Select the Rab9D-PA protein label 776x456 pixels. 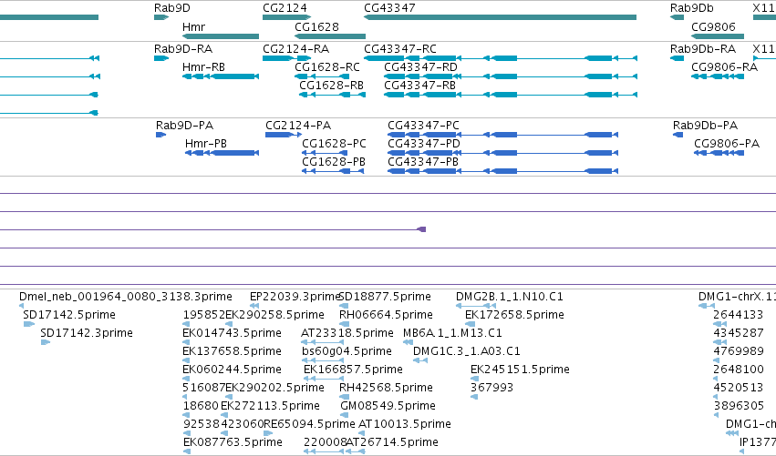184,126
